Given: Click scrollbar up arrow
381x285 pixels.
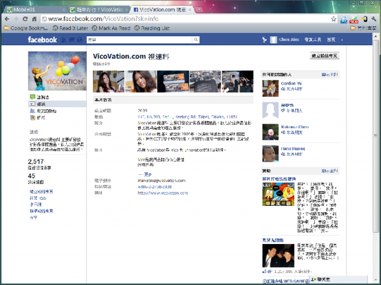Looking at the screenshot, I should pos(376,36).
